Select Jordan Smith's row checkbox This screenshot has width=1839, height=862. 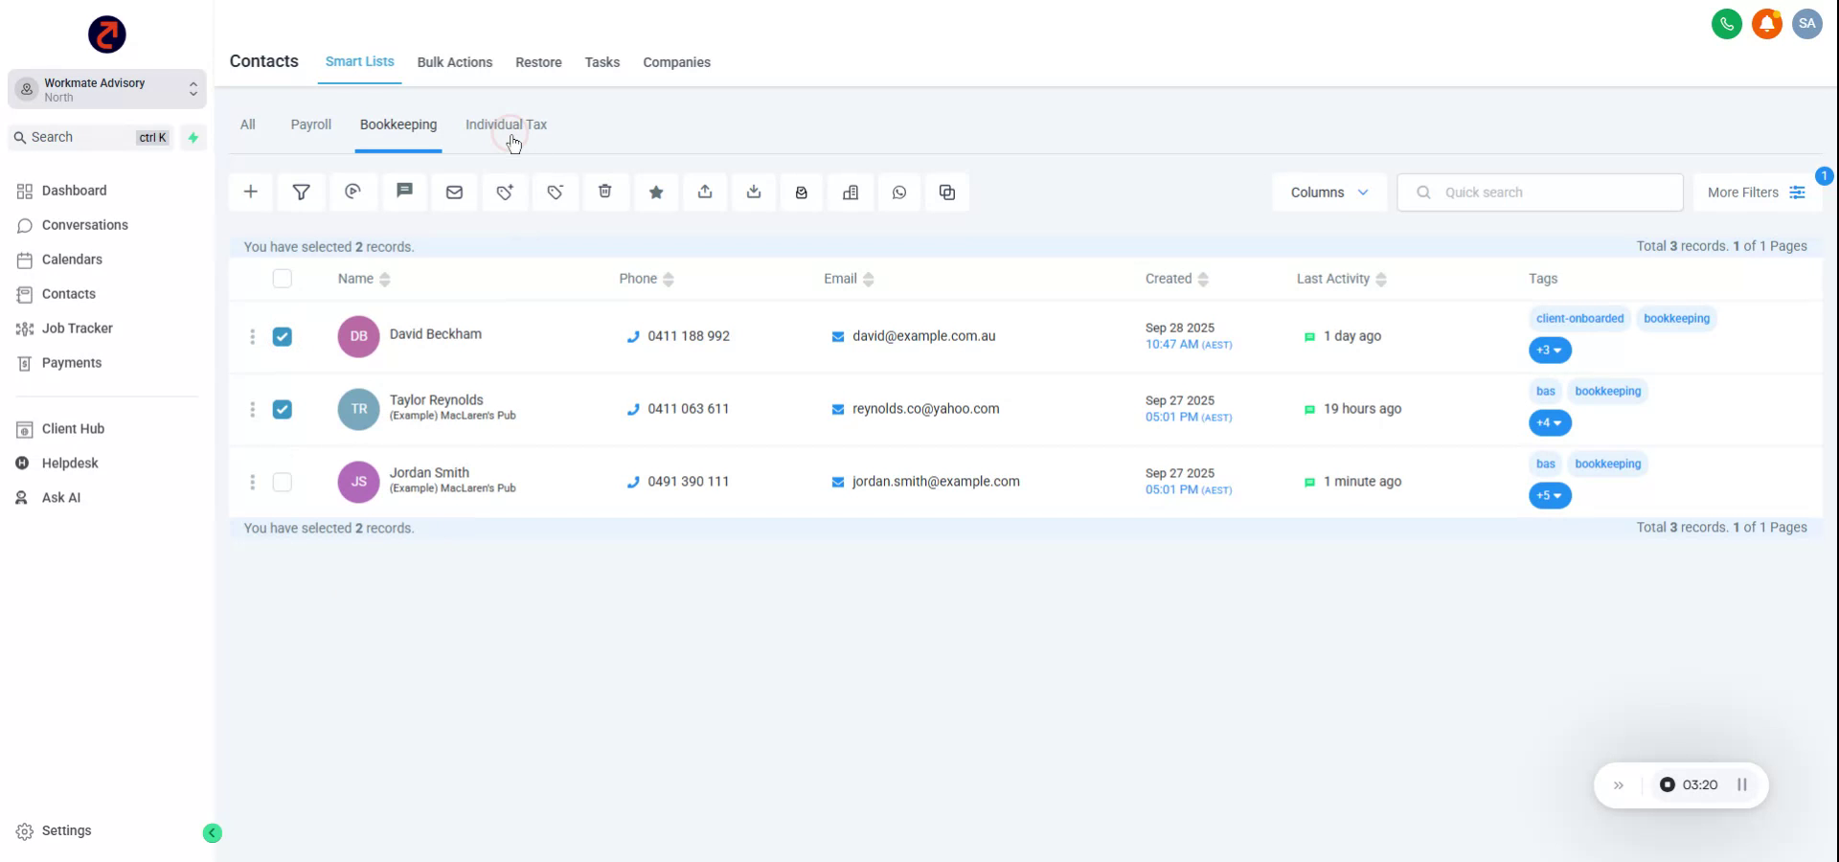point(283,482)
